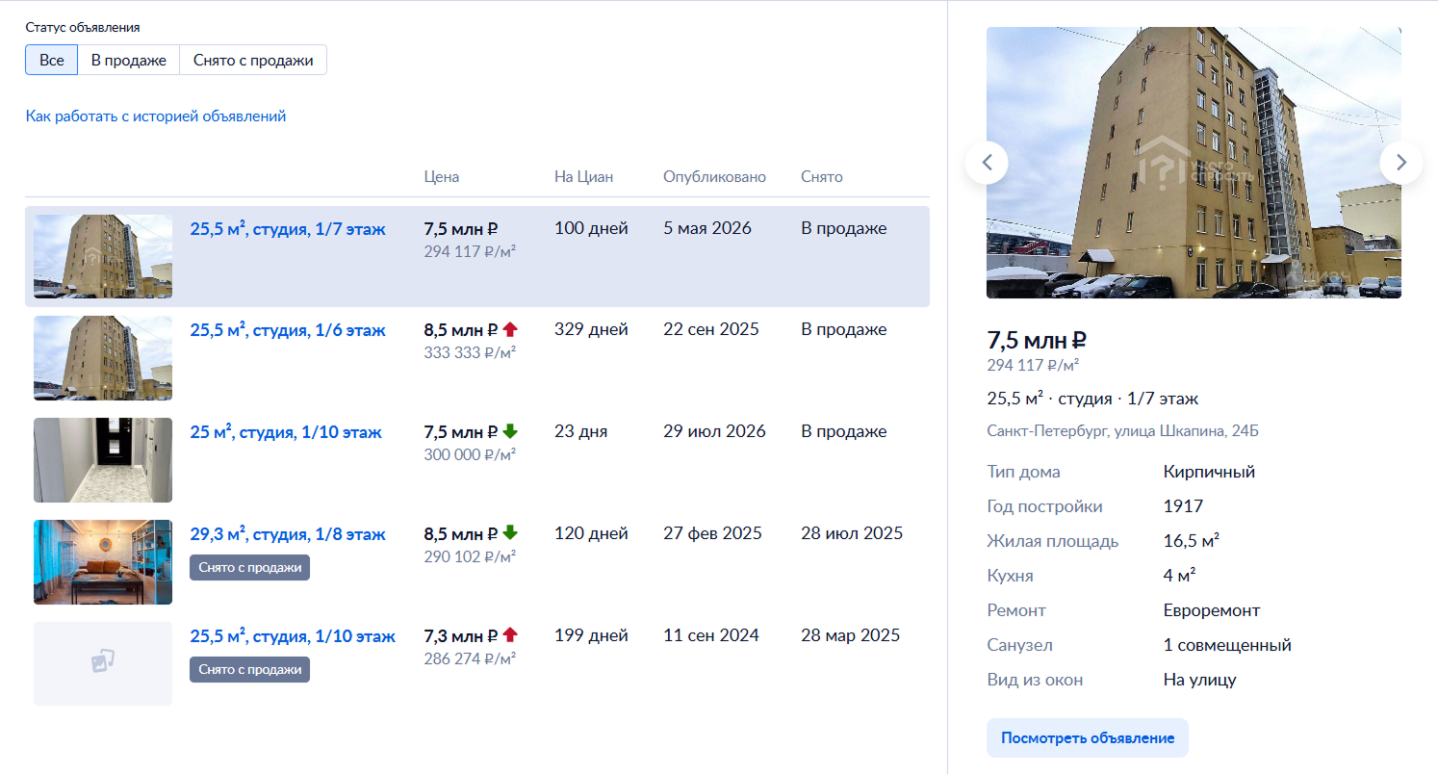Click the 'Опубликовано' column header
This screenshot has width=1438, height=774.
715,177
